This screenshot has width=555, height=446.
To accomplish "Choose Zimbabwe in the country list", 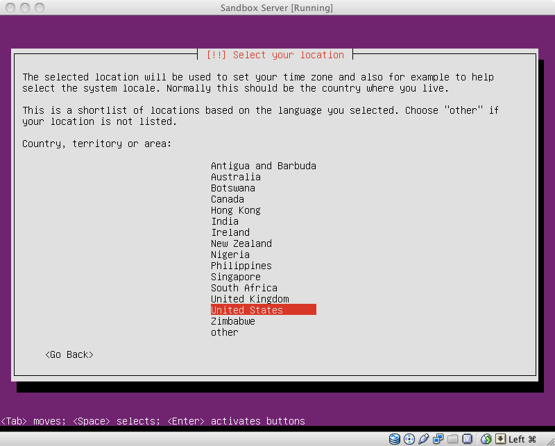I will coord(264,321).
